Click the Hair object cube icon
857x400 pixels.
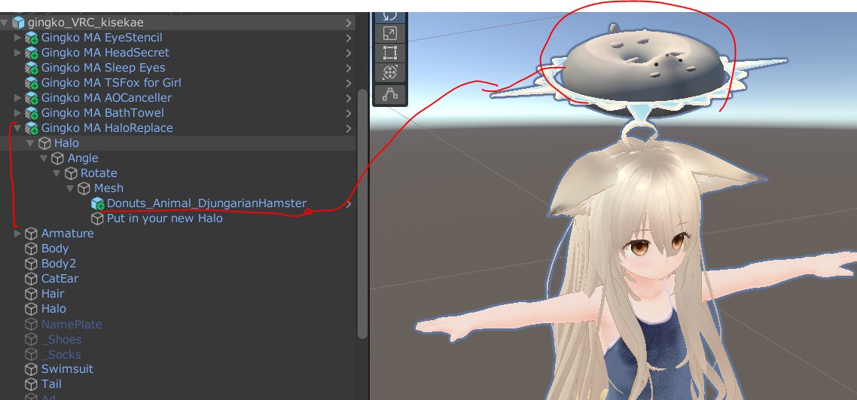32,294
